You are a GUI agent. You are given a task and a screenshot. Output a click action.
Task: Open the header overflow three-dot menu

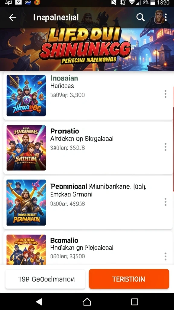166,17
